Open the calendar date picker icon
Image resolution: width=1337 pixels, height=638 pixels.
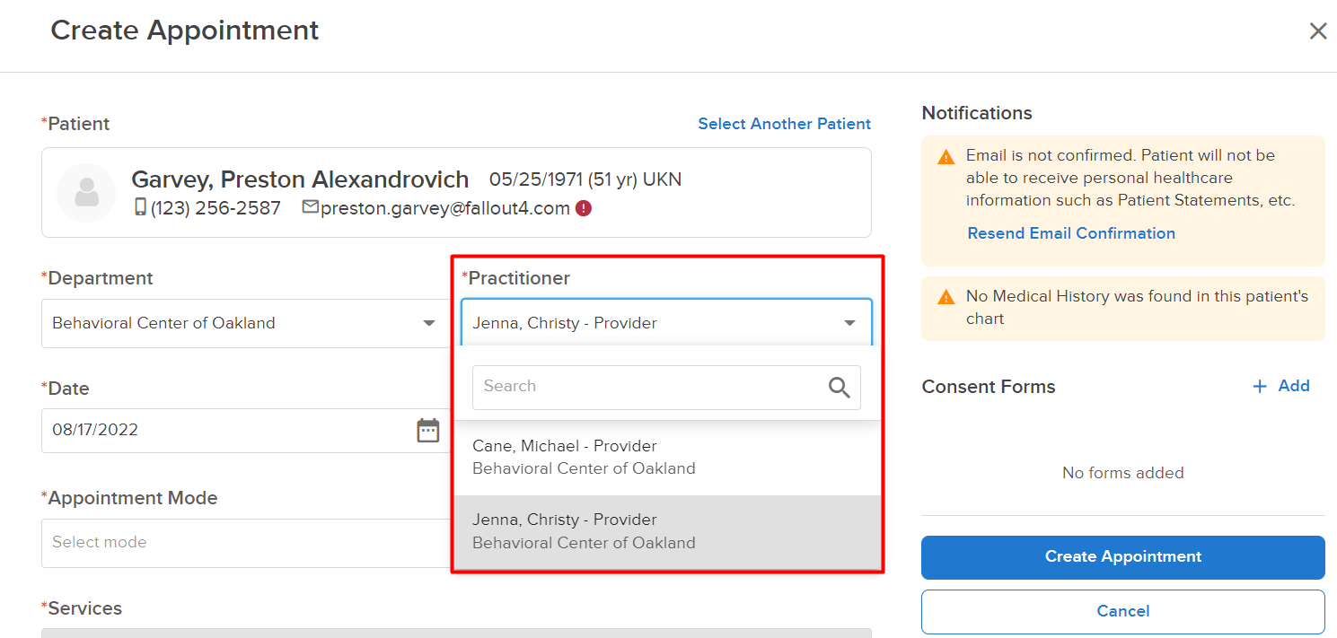pos(428,430)
